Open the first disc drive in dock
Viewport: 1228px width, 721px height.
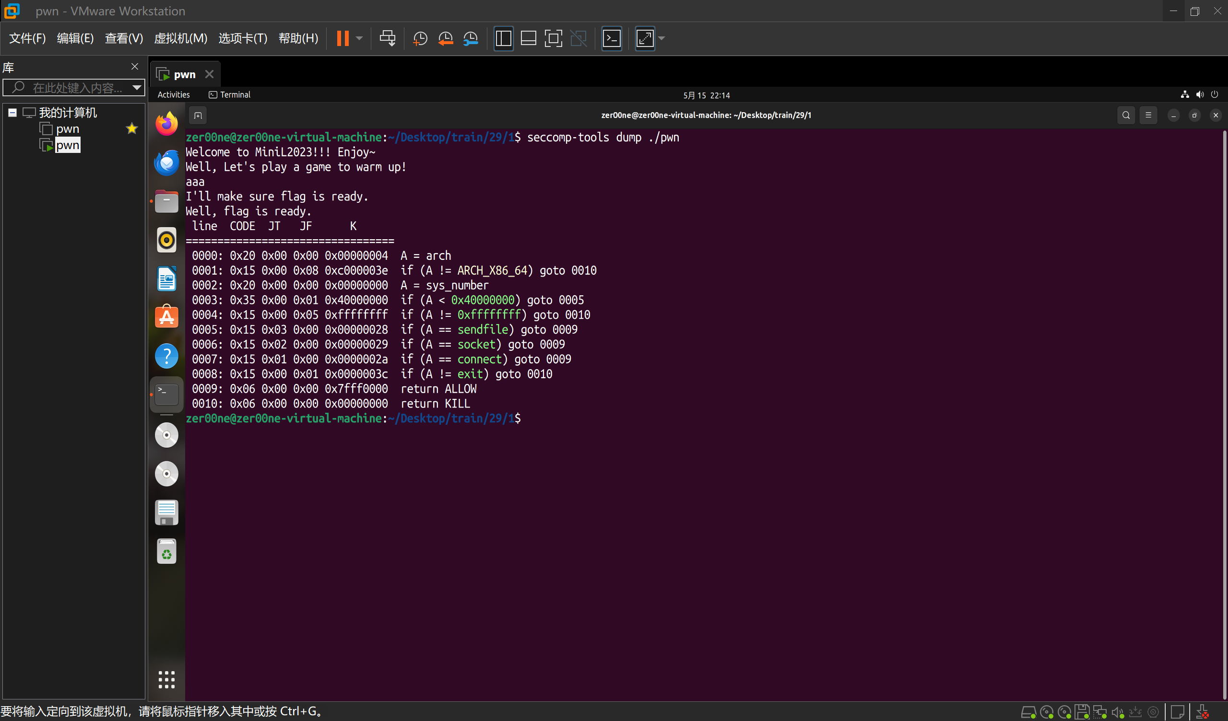(x=166, y=435)
